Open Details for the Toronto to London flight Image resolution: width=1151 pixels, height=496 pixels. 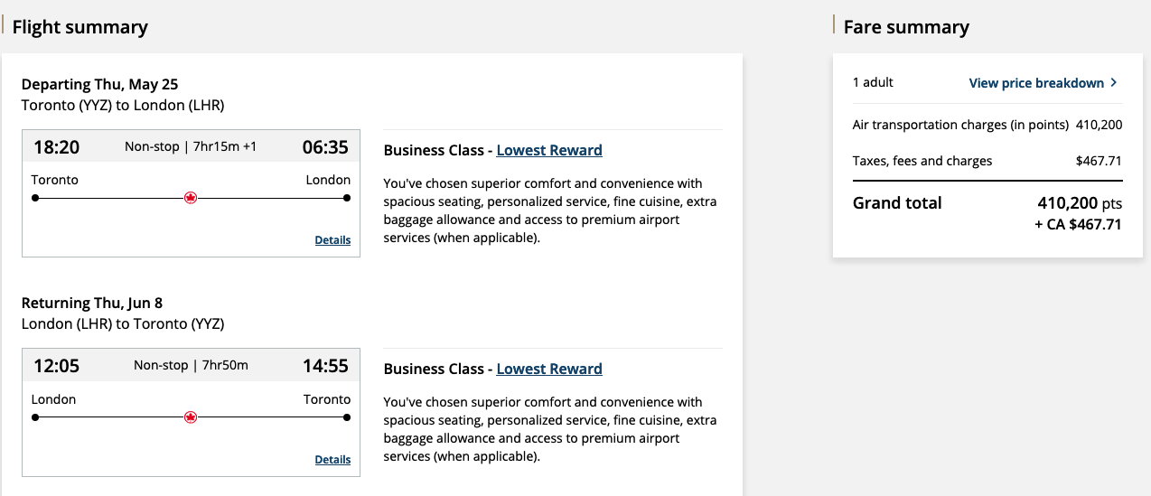(332, 240)
